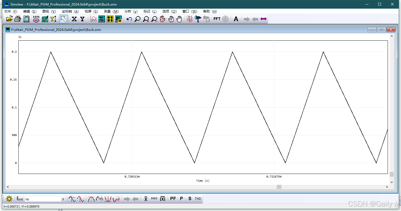401x211 pixels.
Task: Select the arrow pointer tool
Action: [x=64, y=19]
